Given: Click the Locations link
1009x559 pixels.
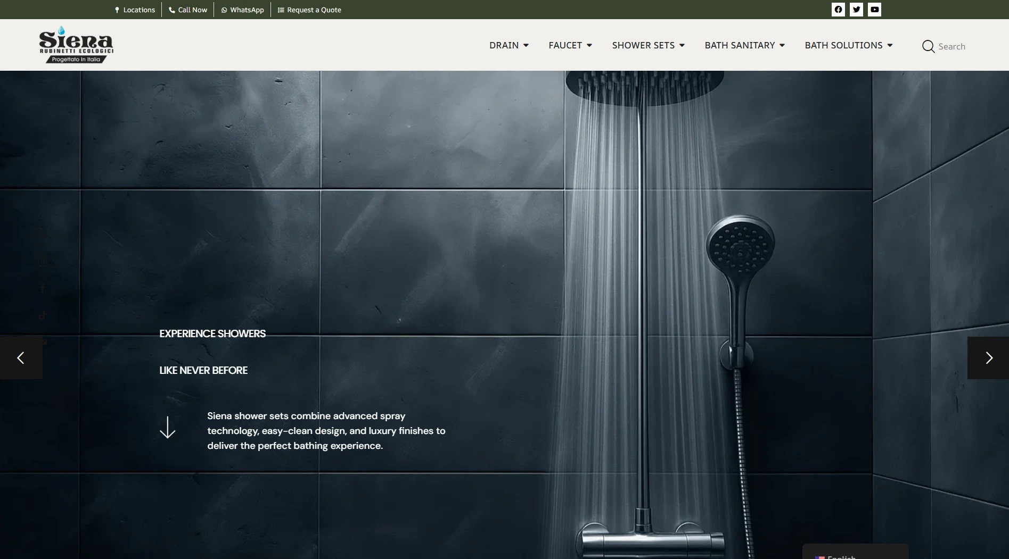Looking at the screenshot, I should coord(135,10).
